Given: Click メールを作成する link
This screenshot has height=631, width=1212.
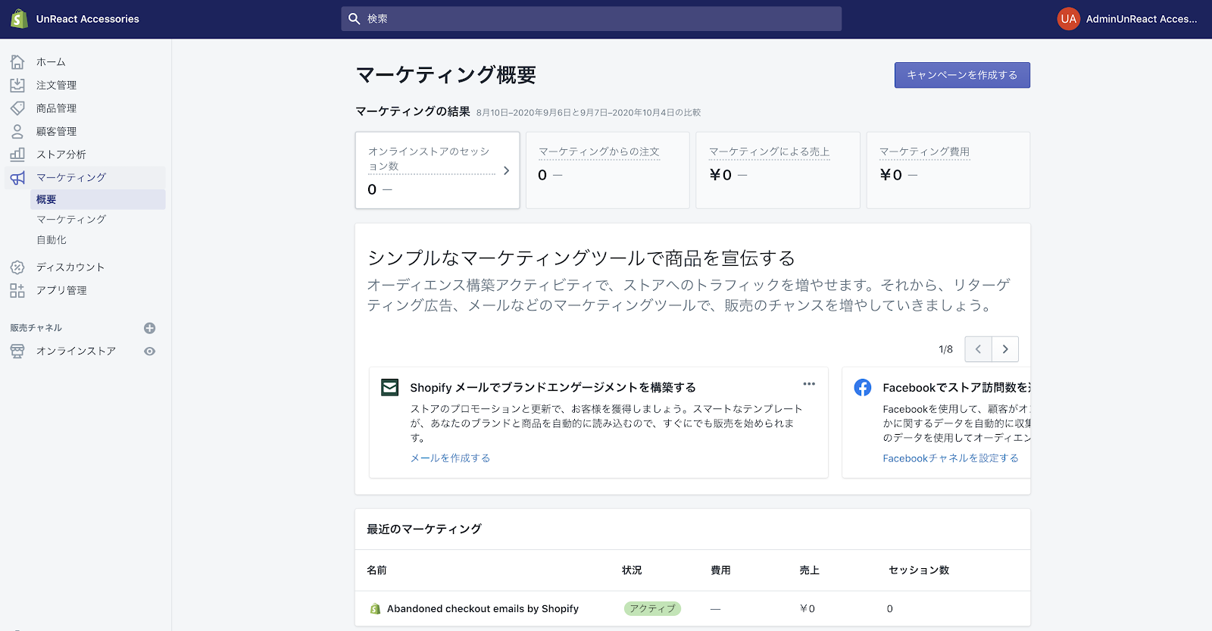Looking at the screenshot, I should coord(450,458).
